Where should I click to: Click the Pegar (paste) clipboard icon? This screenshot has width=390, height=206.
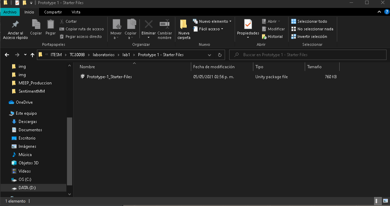tap(50, 24)
